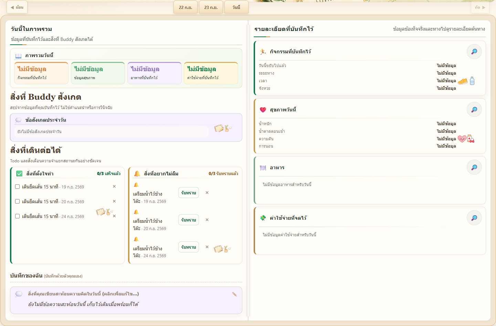Image resolution: width=496 pixels, height=326 pixels.
Task: Click the pencil edit icon in reflection note
Action: point(234,294)
